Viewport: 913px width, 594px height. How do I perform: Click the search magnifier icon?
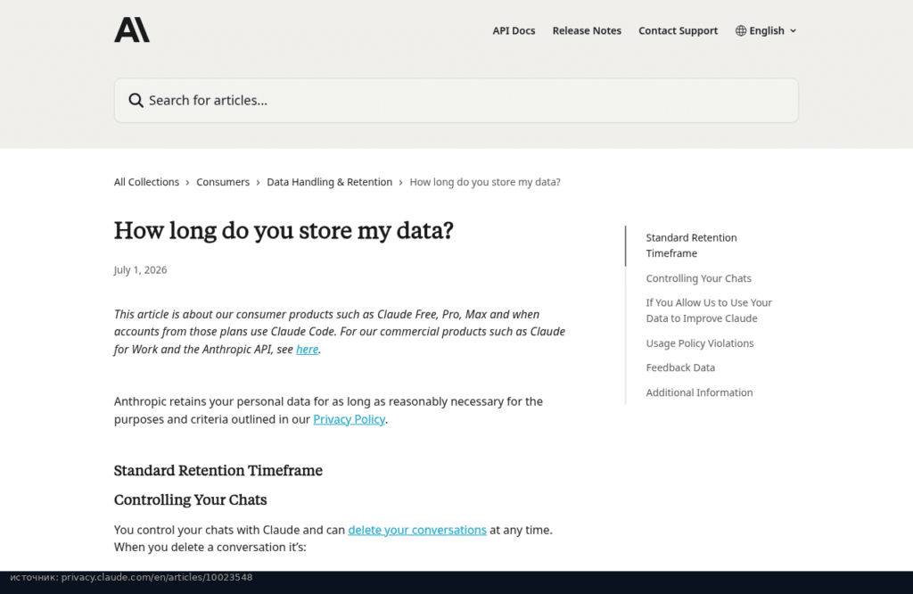click(x=136, y=101)
